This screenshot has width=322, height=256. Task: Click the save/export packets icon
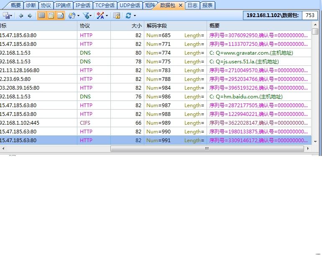click(x=6, y=15)
